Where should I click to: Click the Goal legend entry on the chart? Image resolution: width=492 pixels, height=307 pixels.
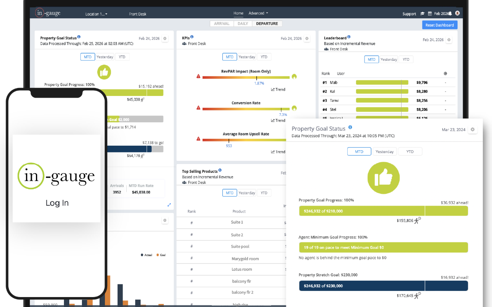click(x=161, y=255)
